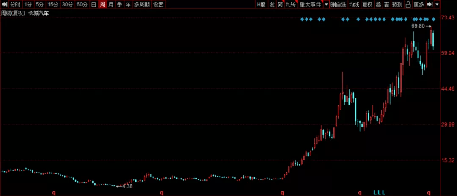The image size is (457, 196).
Task: Open dropdown arrow next to 重大事件
Action: (326, 5)
